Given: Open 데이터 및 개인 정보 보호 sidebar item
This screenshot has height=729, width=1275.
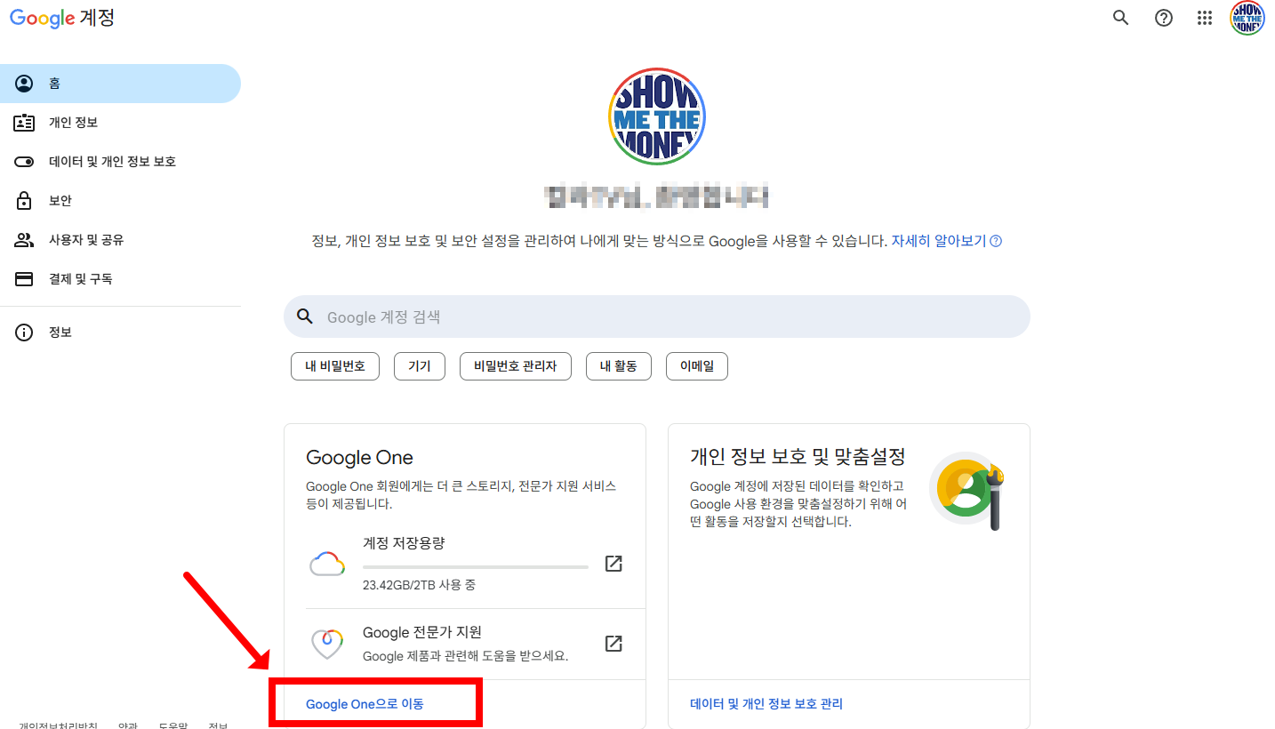Looking at the screenshot, I should (x=120, y=162).
